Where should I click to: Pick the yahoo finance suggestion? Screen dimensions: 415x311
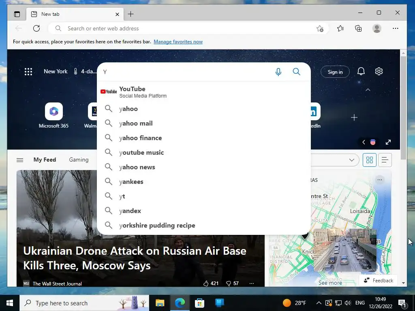(204, 138)
